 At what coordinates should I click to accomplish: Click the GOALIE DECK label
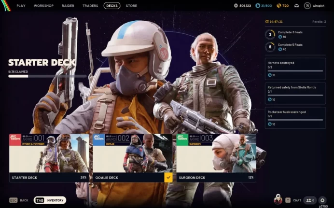coord(107,178)
